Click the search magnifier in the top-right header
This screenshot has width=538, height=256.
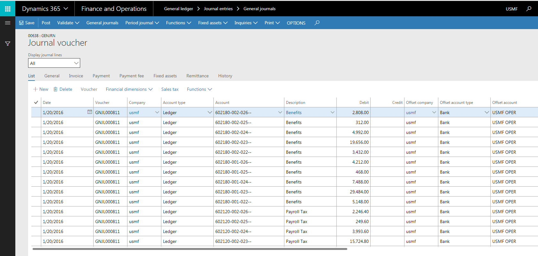[x=529, y=9]
